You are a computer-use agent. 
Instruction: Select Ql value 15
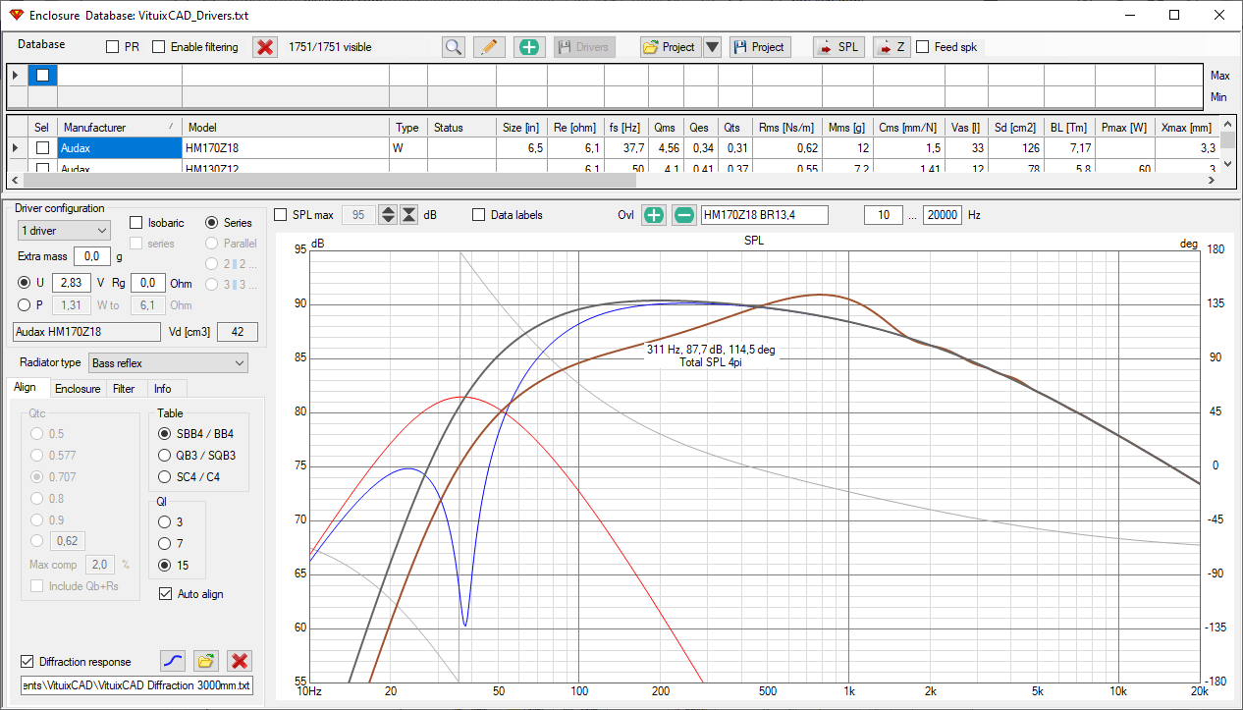pos(165,566)
